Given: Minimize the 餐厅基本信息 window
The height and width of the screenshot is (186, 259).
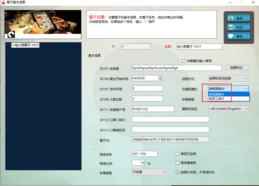Looking at the screenshot, I should [230, 2].
